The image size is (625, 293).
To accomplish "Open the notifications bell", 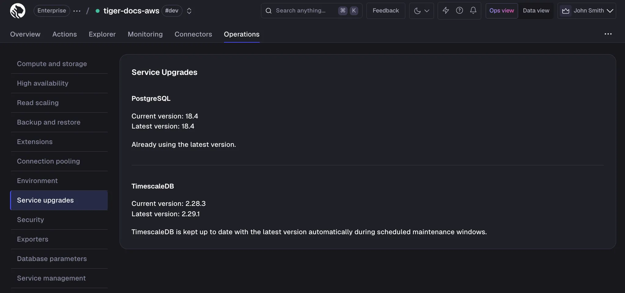I will click(473, 10).
